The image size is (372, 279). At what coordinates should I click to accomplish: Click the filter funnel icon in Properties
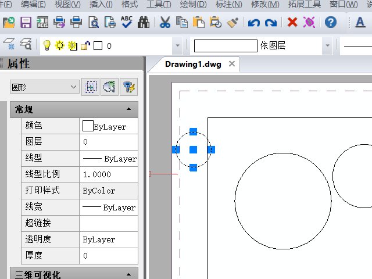(128, 87)
